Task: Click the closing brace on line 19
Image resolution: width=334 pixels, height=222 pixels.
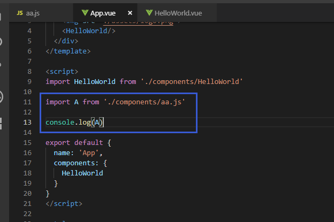Action: pos(56,183)
